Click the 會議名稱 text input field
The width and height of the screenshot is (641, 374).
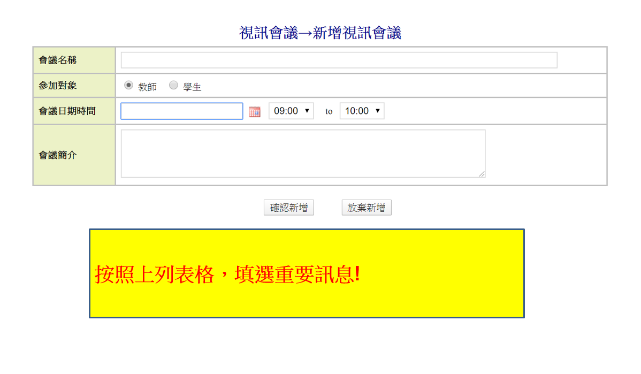pos(339,60)
